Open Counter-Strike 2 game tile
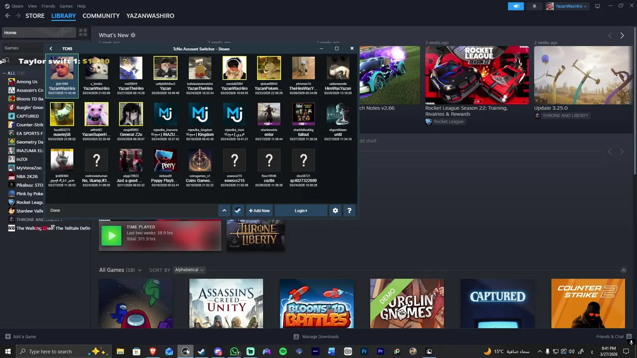Screen dimensions: 637x358 pos(588,303)
